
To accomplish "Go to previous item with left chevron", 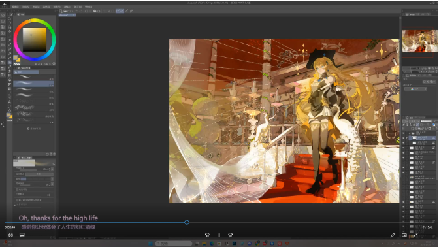I will [x=3, y=124].
